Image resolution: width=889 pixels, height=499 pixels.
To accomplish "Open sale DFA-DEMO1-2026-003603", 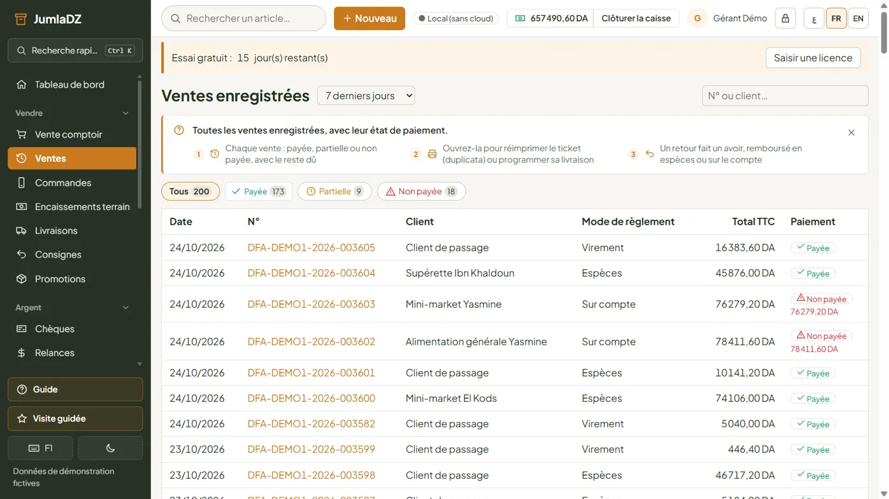I will [x=311, y=304].
